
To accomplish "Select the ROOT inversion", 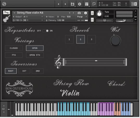I will tap(11, 71).
